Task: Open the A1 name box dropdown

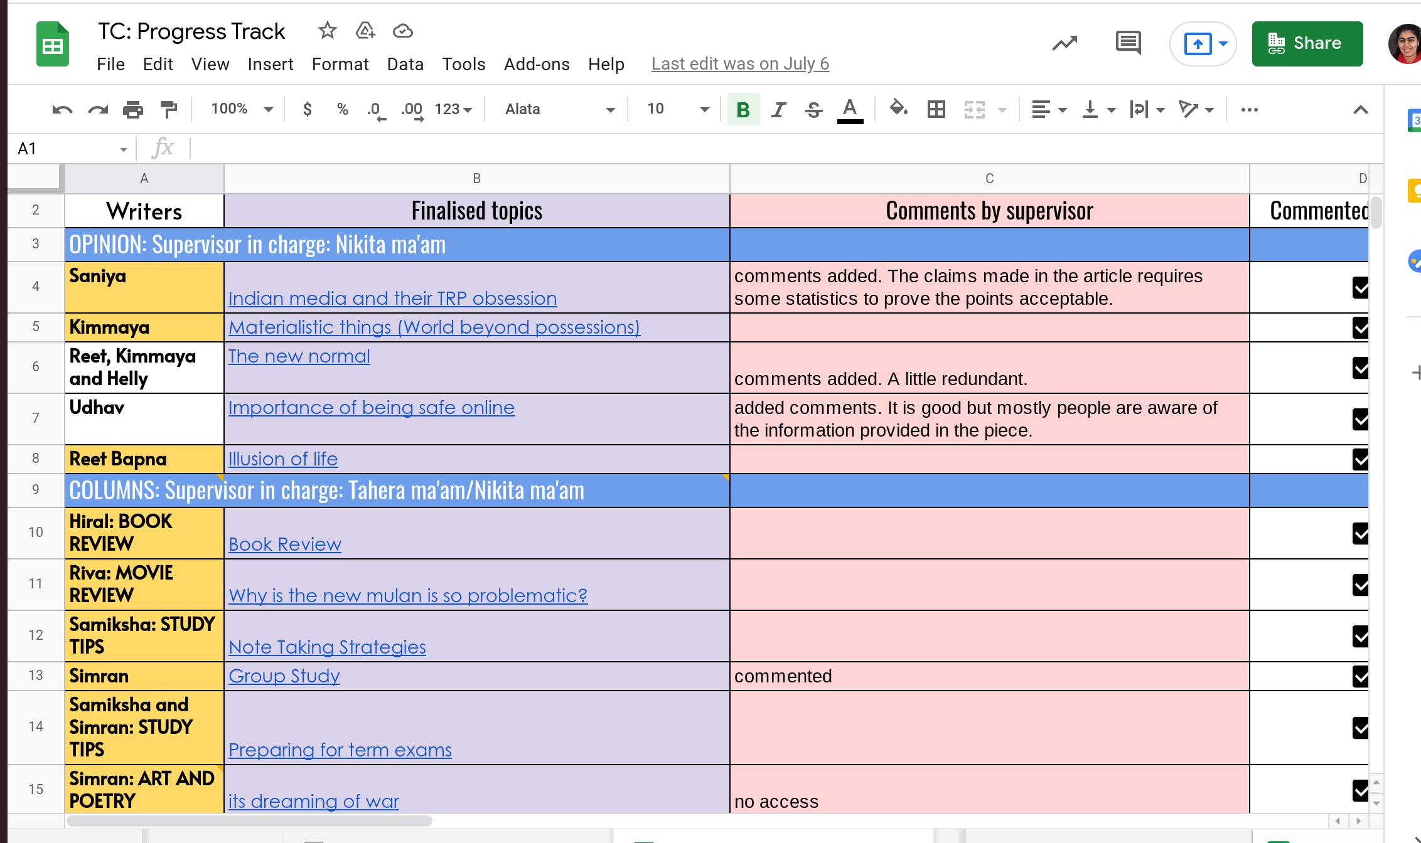Action: point(124,149)
